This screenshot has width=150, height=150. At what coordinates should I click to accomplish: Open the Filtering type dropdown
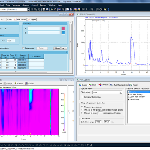121,92
